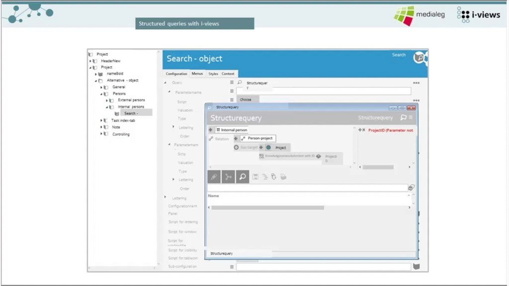The image size is (509, 286).
Task: Collapse the Persons tree node
Action: [101, 94]
